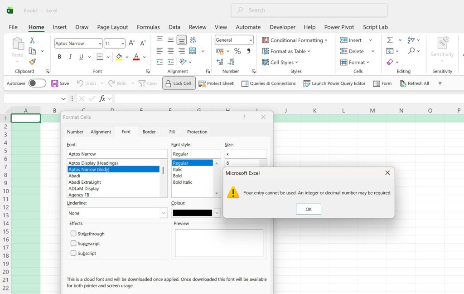The height and width of the screenshot is (294, 464).
Task: Select the Format Painter brush icon
Action: [x=32, y=62]
